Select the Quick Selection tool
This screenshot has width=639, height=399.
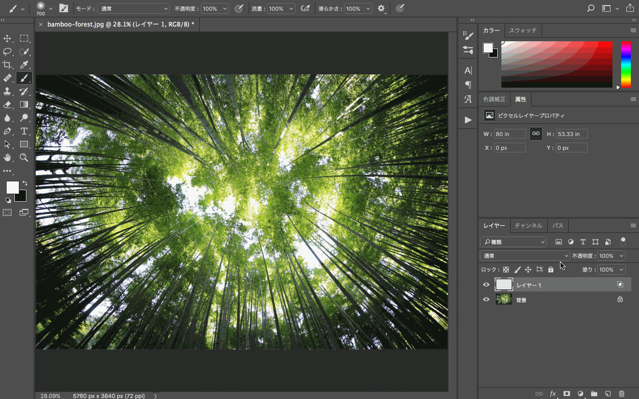click(24, 51)
